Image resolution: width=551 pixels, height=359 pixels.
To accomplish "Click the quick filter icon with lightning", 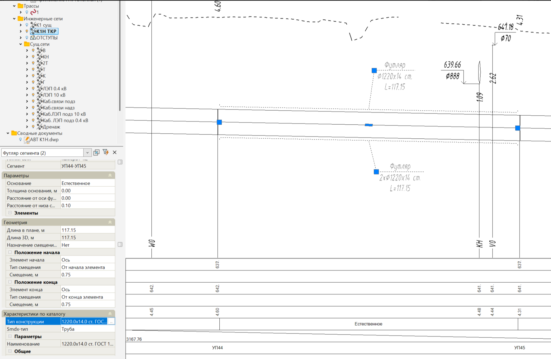I will tap(106, 152).
